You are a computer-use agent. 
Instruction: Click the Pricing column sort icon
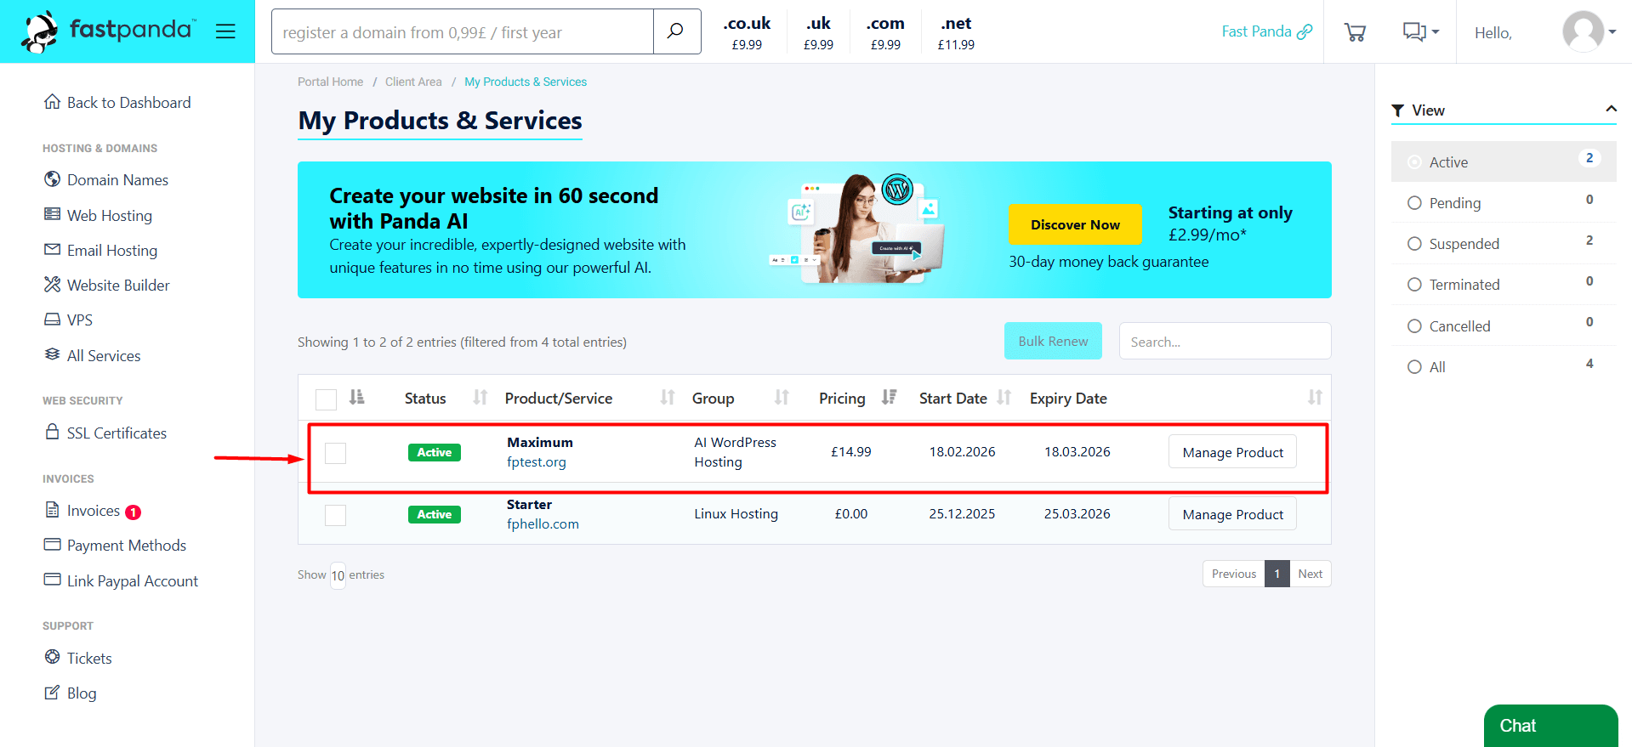click(x=889, y=398)
